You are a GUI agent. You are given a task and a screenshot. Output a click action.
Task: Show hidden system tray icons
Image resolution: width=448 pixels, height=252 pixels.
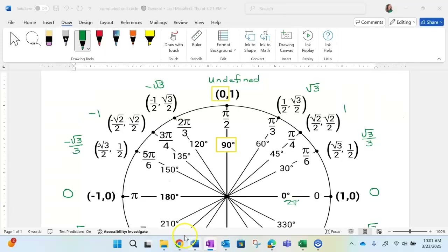click(352, 244)
